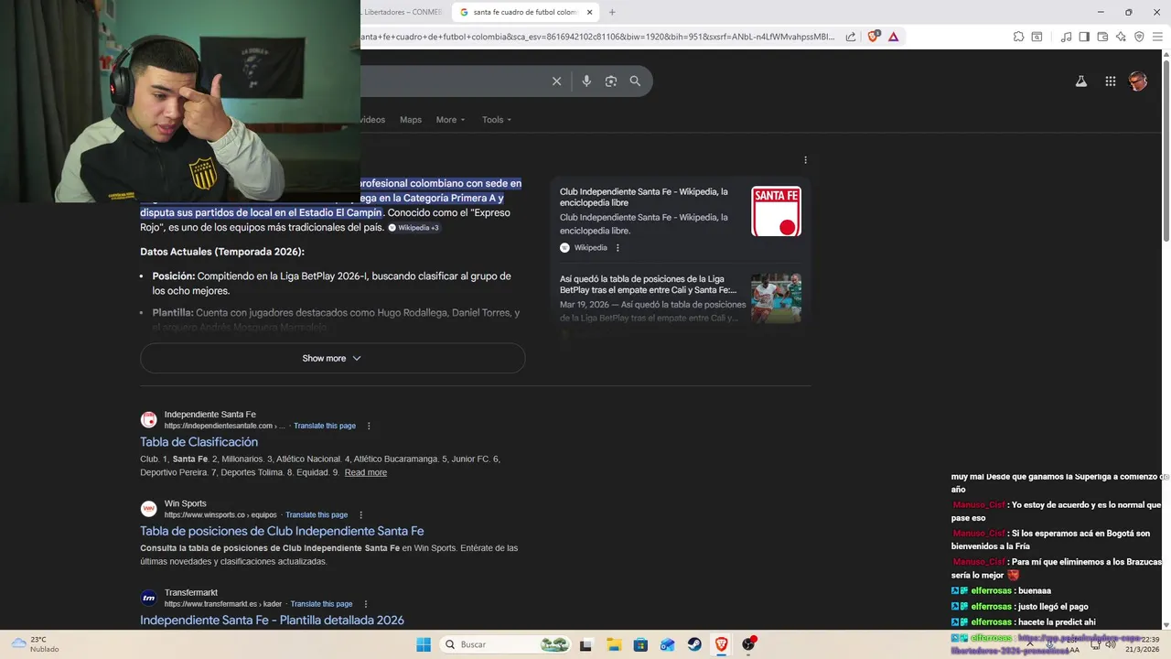Open Brave Shields lion icon
This screenshot has height=659, width=1171.
[874, 37]
